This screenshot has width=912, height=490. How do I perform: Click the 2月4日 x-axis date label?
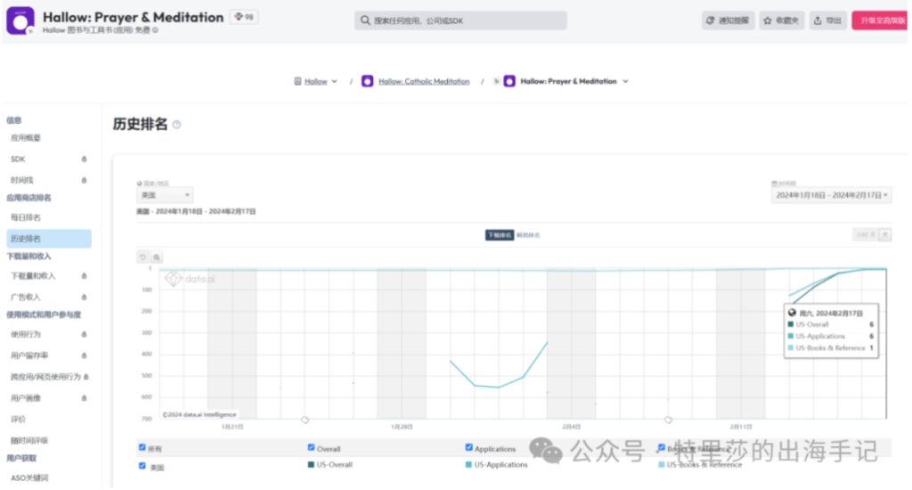(x=571, y=427)
